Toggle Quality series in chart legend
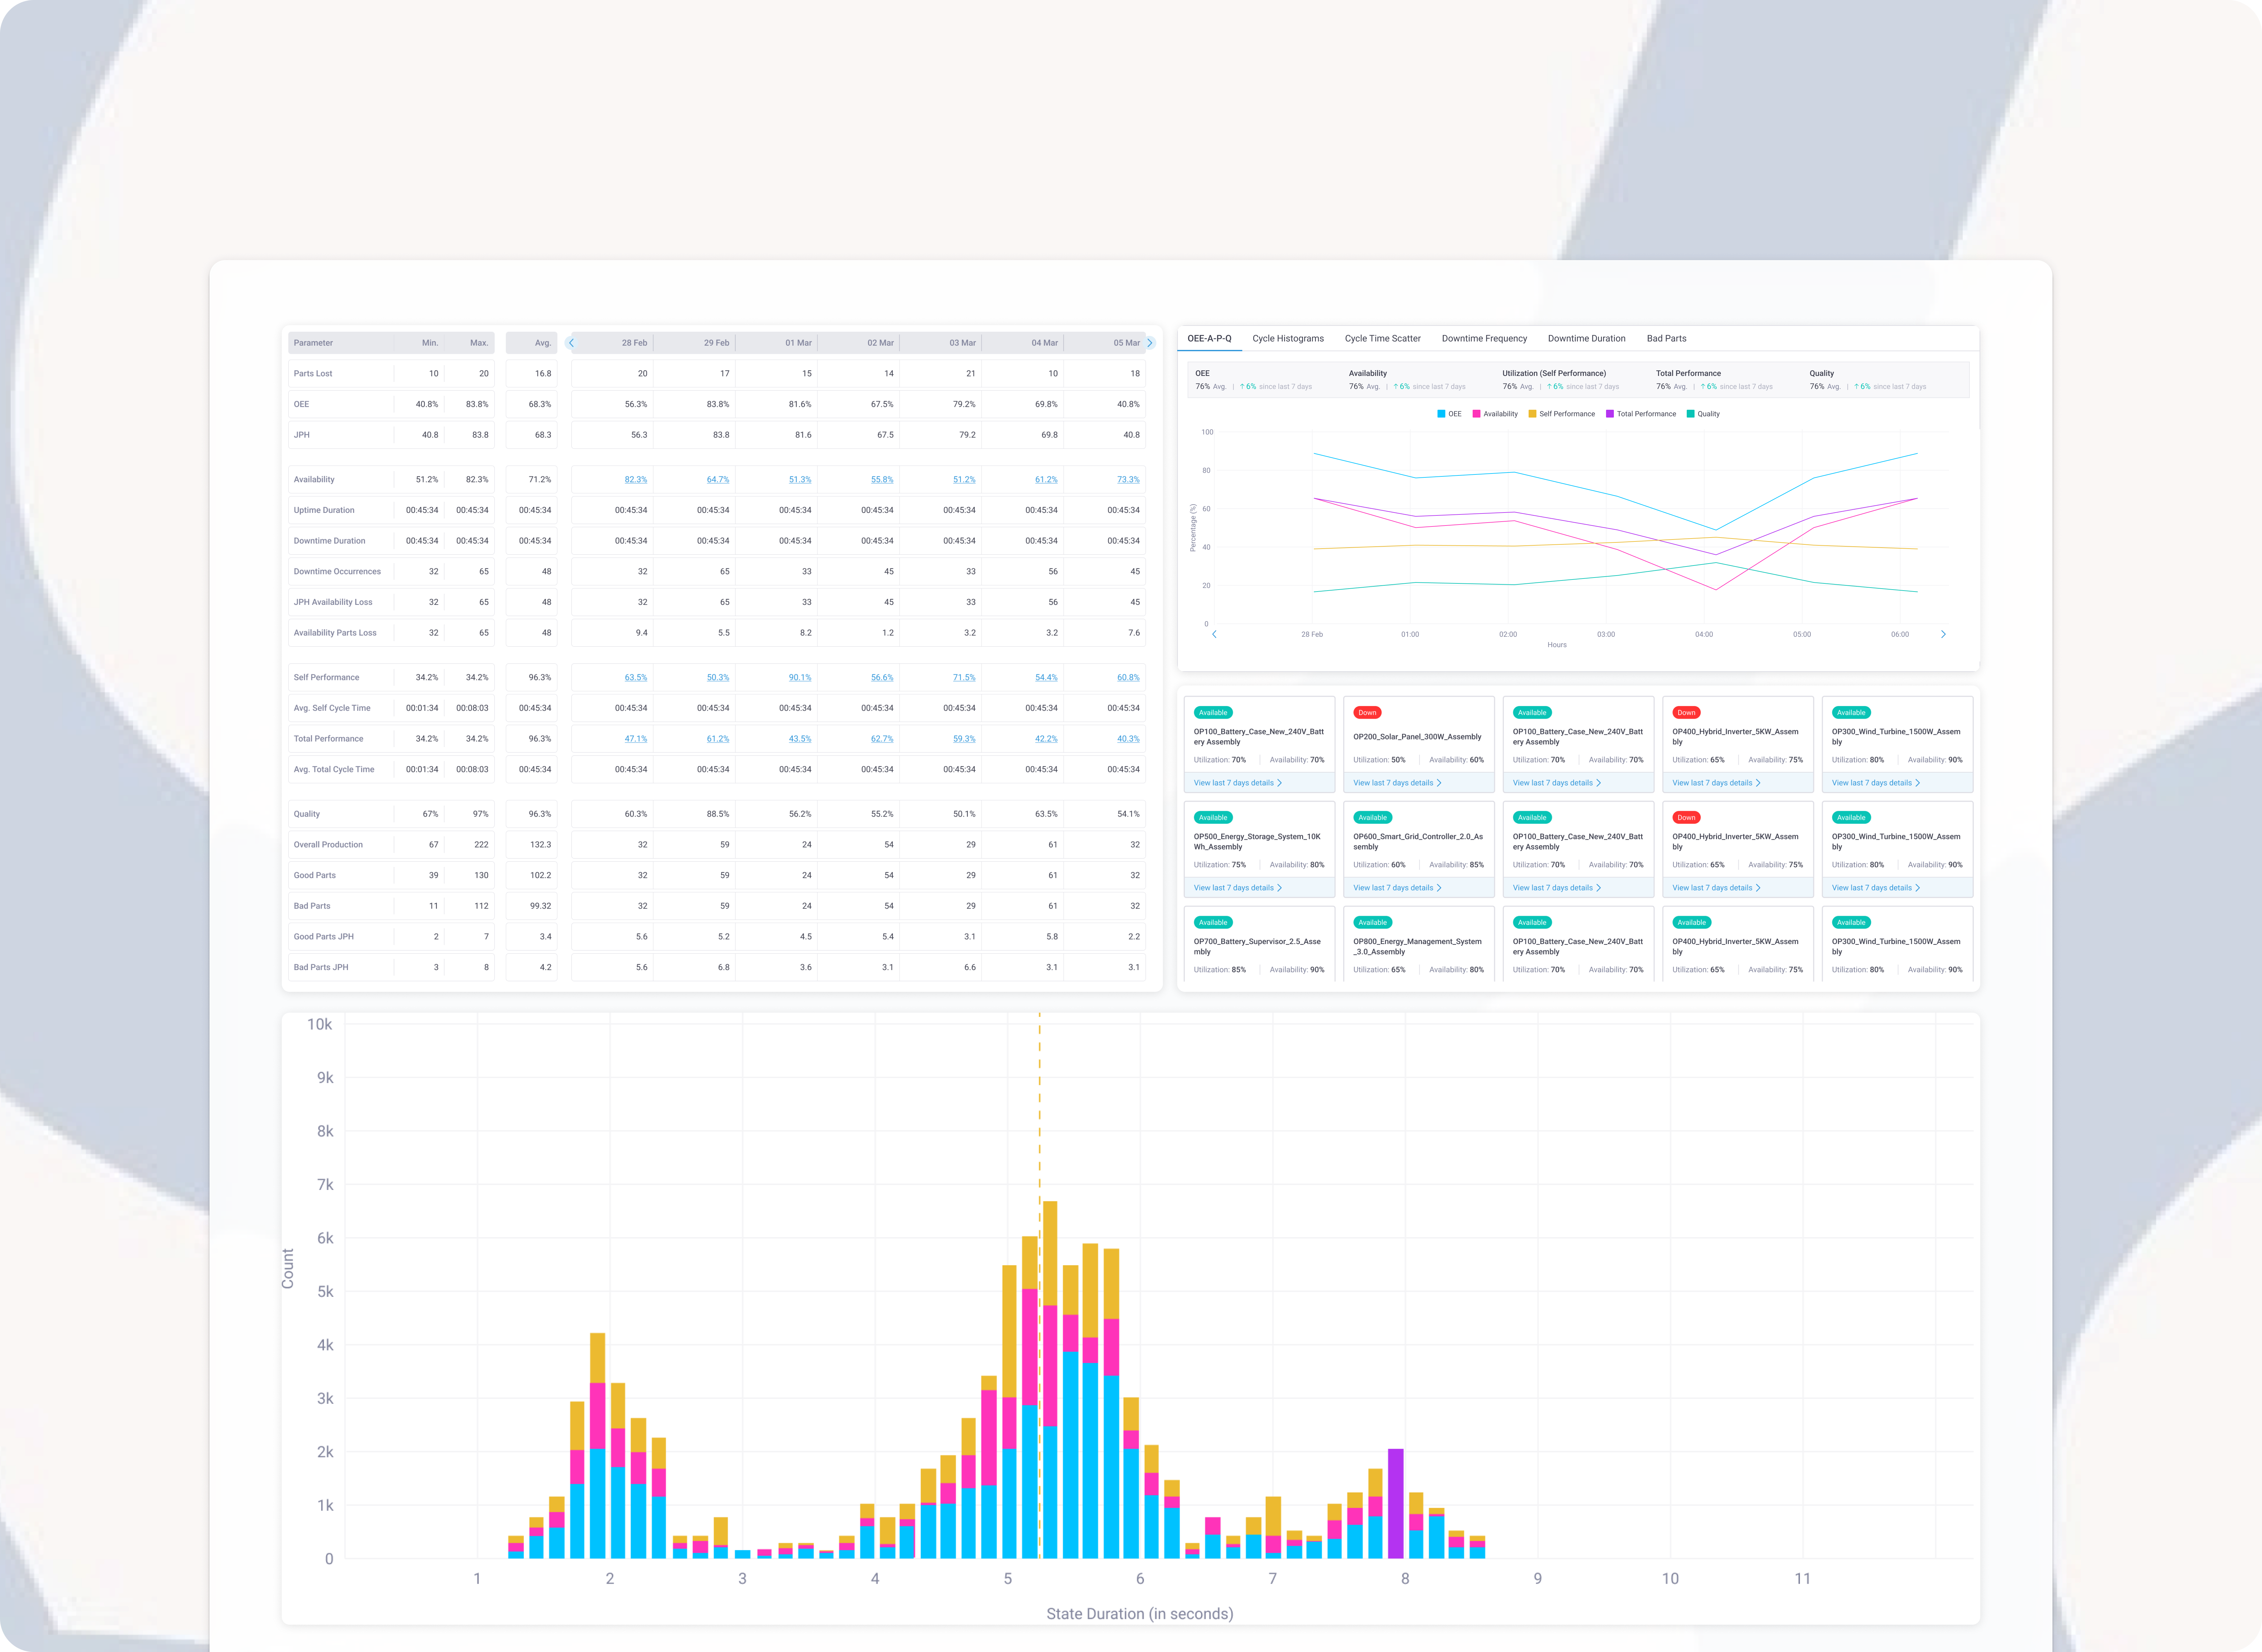This screenshot has height=1652, width=2262. (1704, 414)
